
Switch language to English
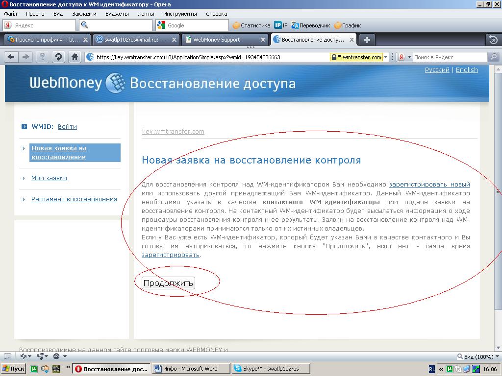467,70
